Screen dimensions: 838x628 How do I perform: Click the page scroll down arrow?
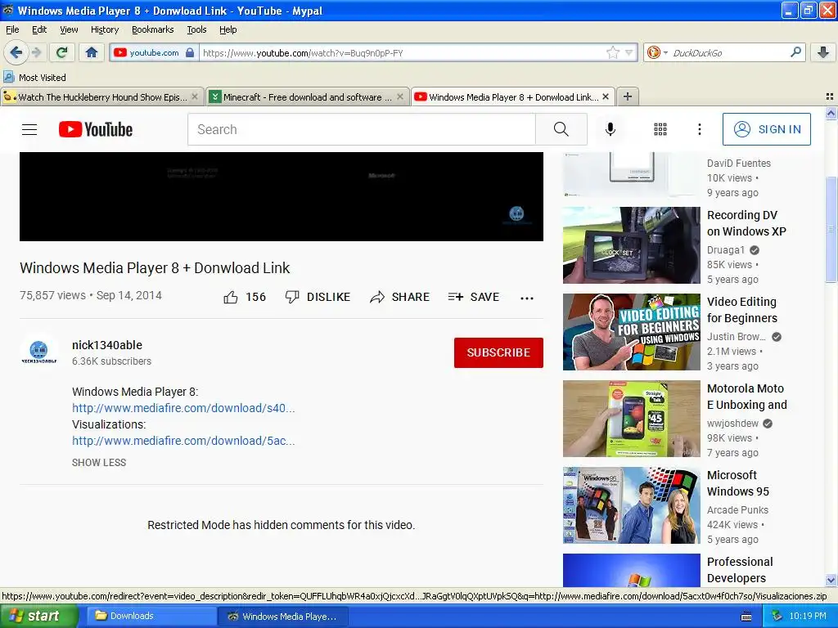tap(831, 580)
